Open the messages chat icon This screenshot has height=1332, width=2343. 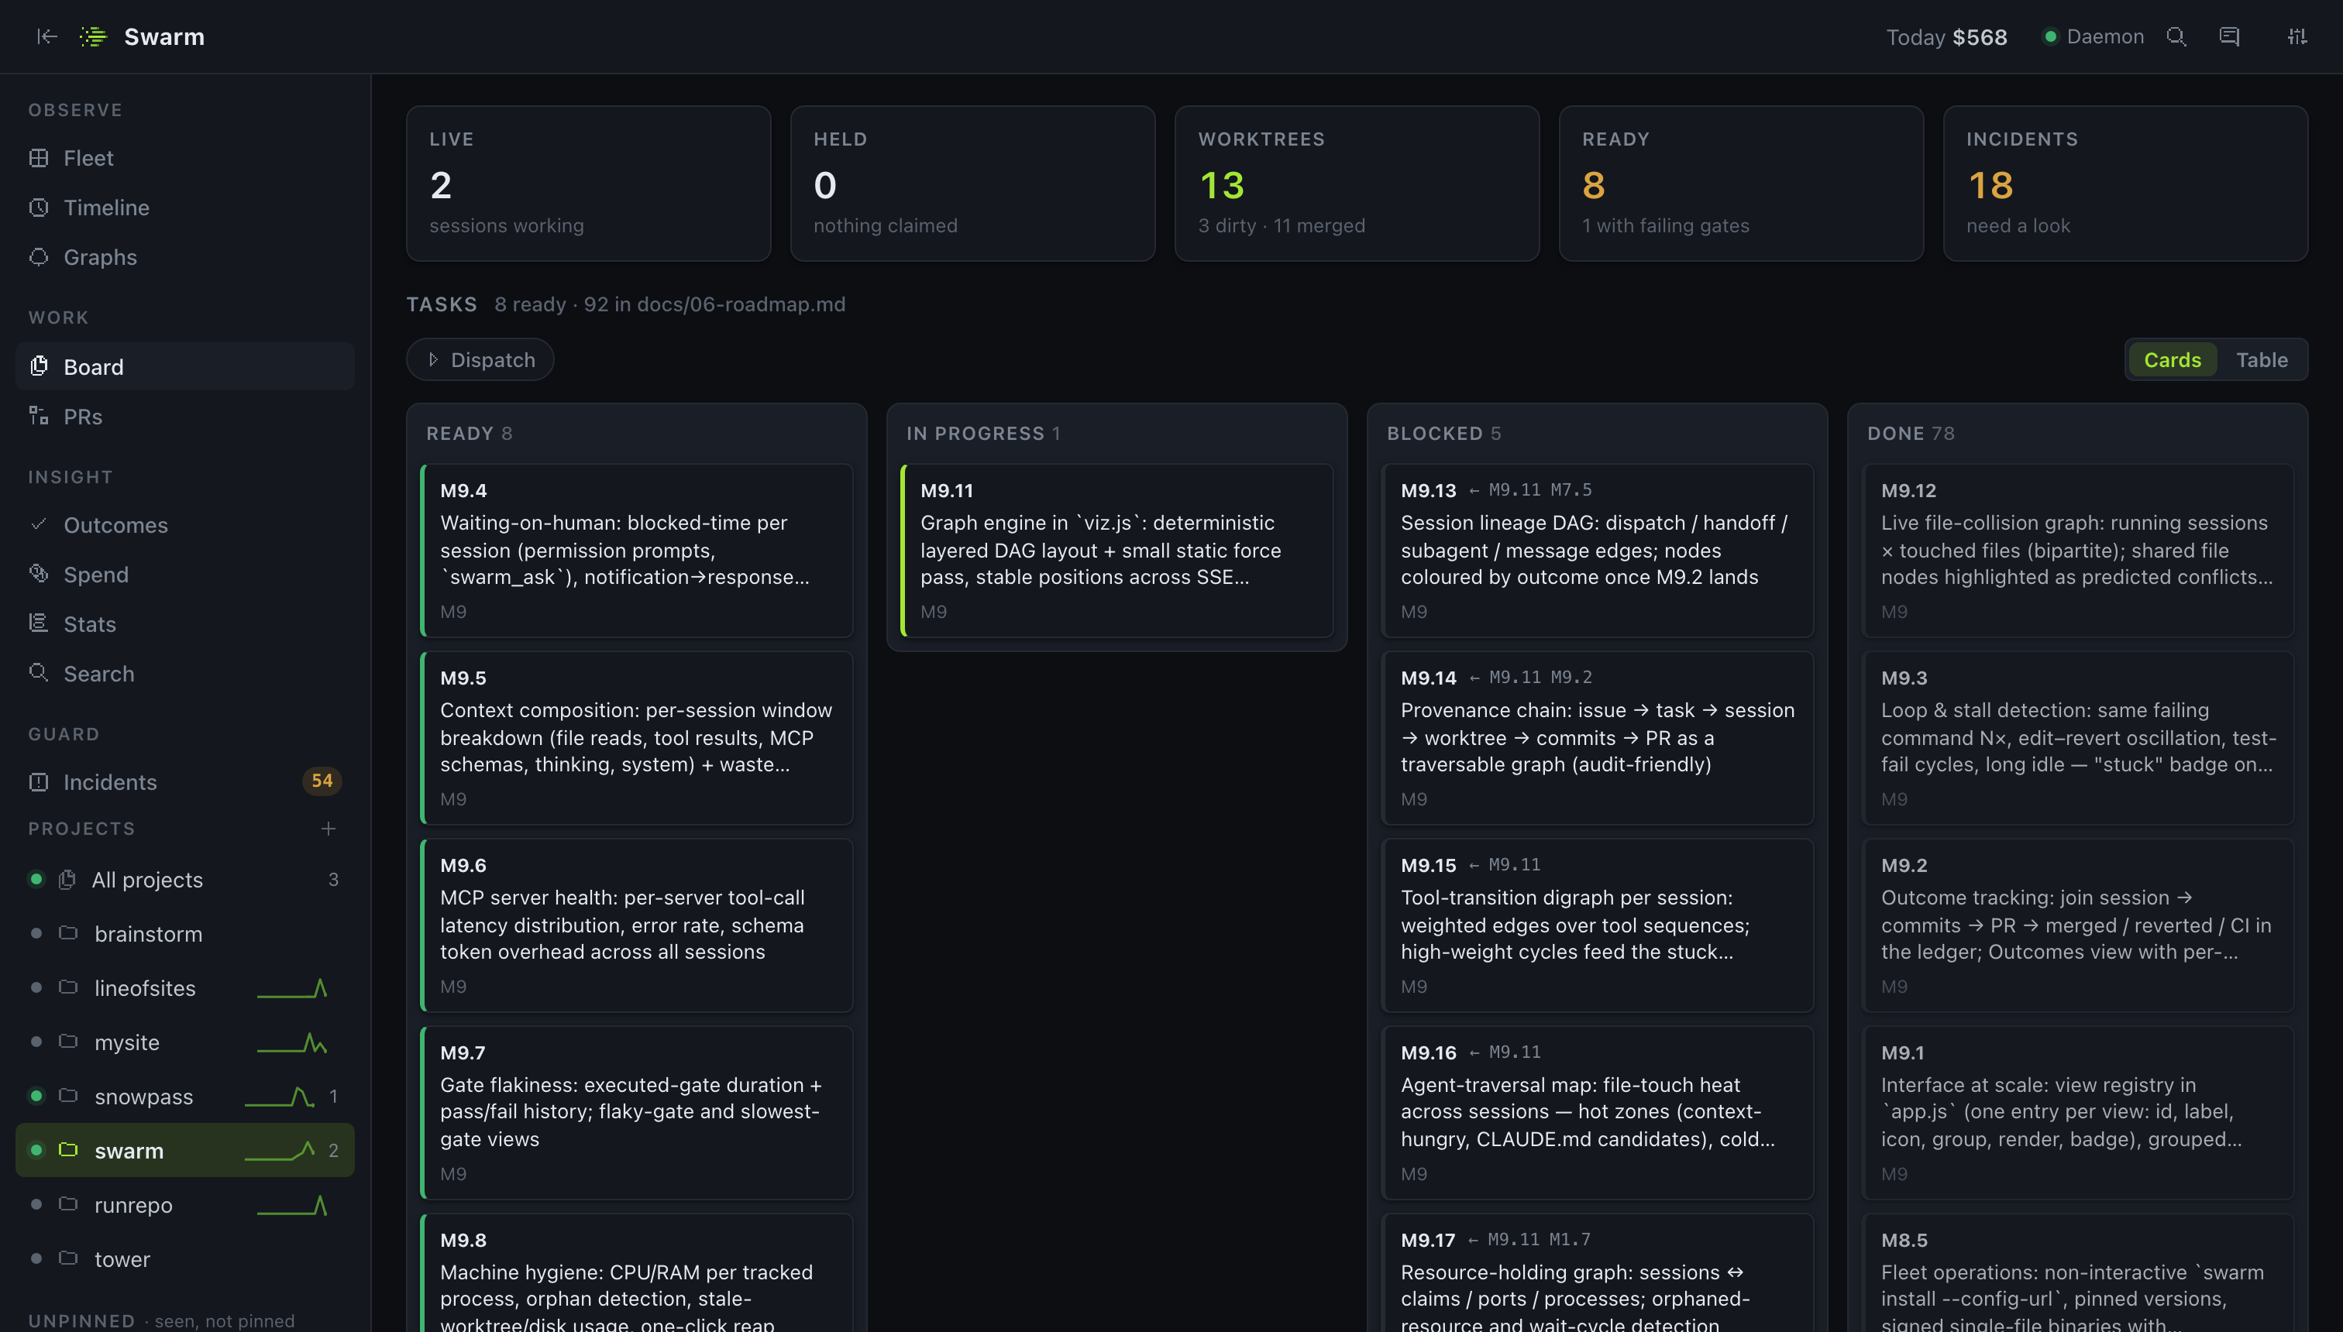pos(2230,36)
